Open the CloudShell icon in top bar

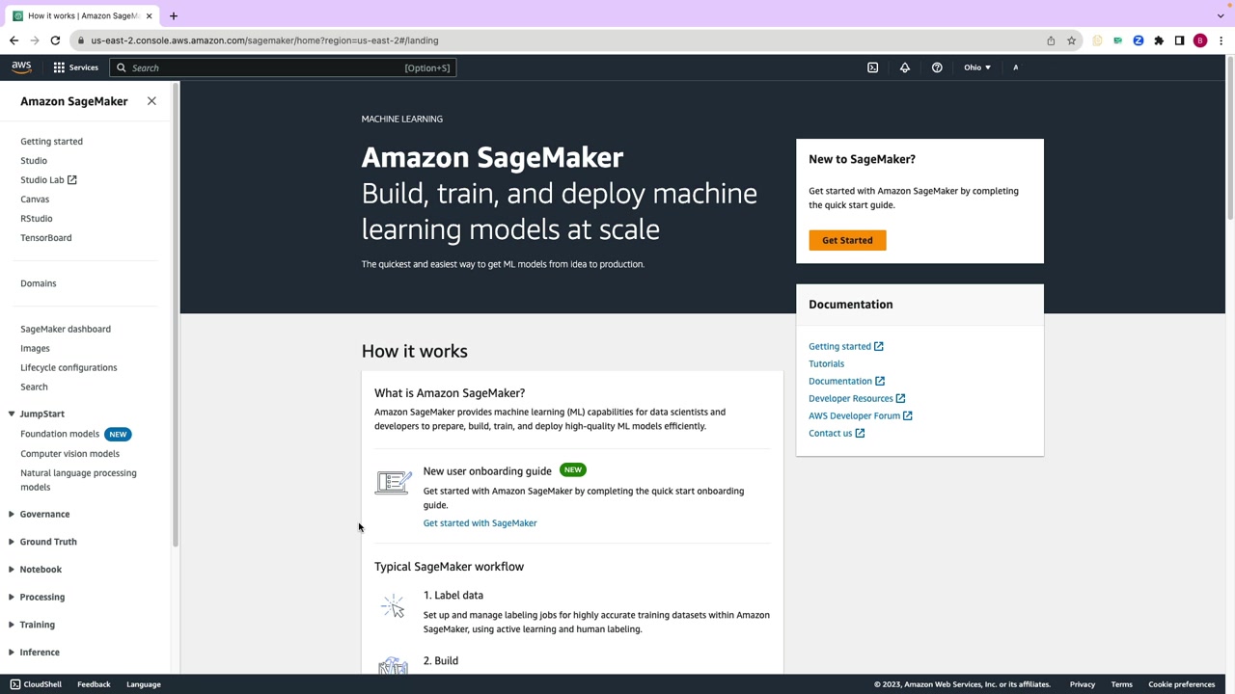872,67
